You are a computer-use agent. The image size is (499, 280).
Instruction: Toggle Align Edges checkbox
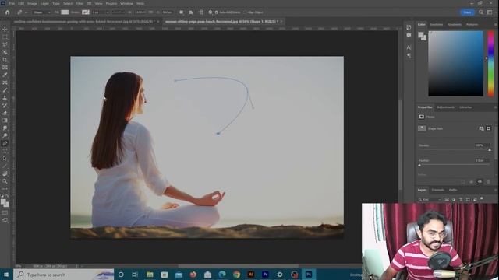(245, 12)
